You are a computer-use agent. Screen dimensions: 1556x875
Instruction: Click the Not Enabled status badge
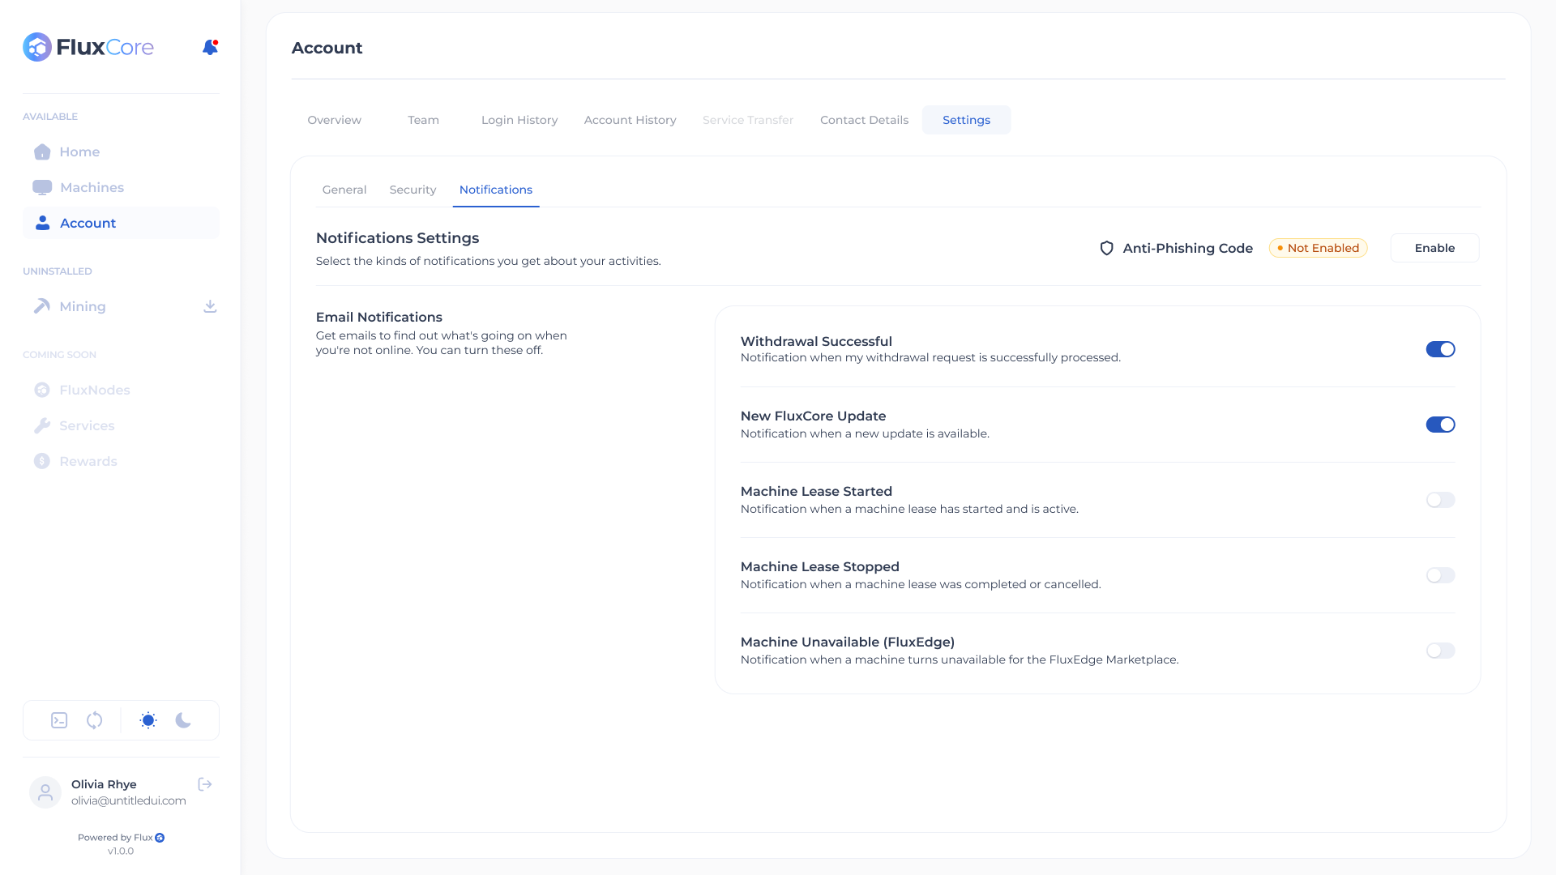point(1318,248)
